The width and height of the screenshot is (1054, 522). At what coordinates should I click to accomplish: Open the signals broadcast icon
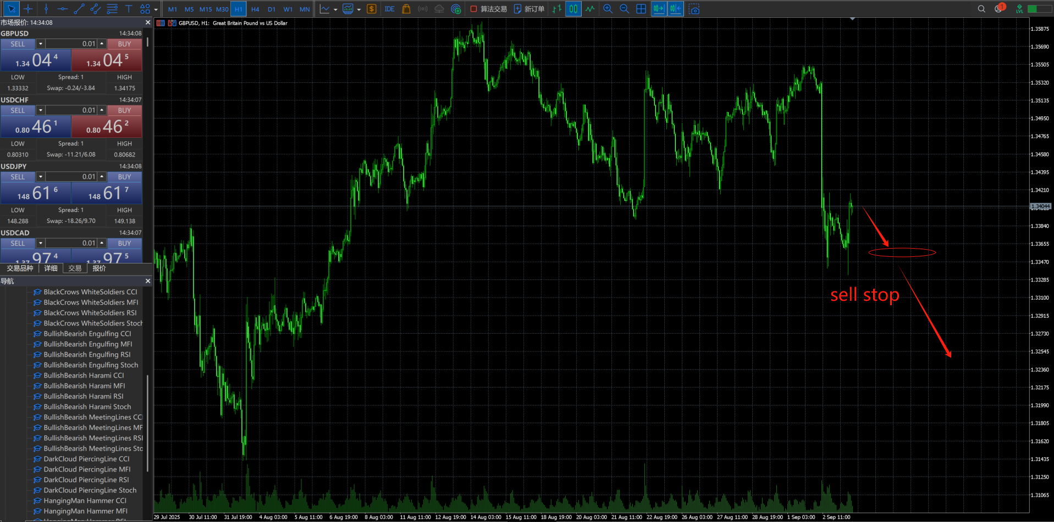pos(423,9)
